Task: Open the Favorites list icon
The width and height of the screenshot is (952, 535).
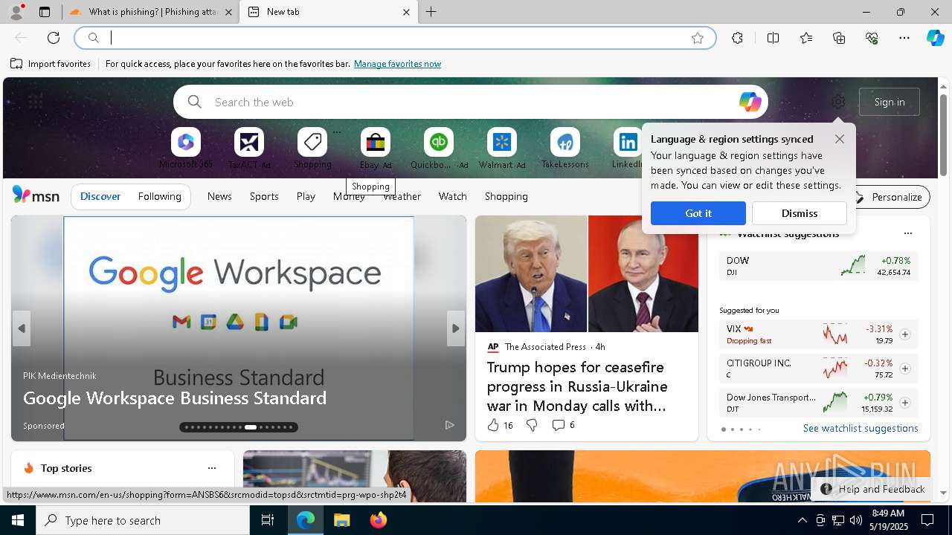Action: (x=806, y=38)
